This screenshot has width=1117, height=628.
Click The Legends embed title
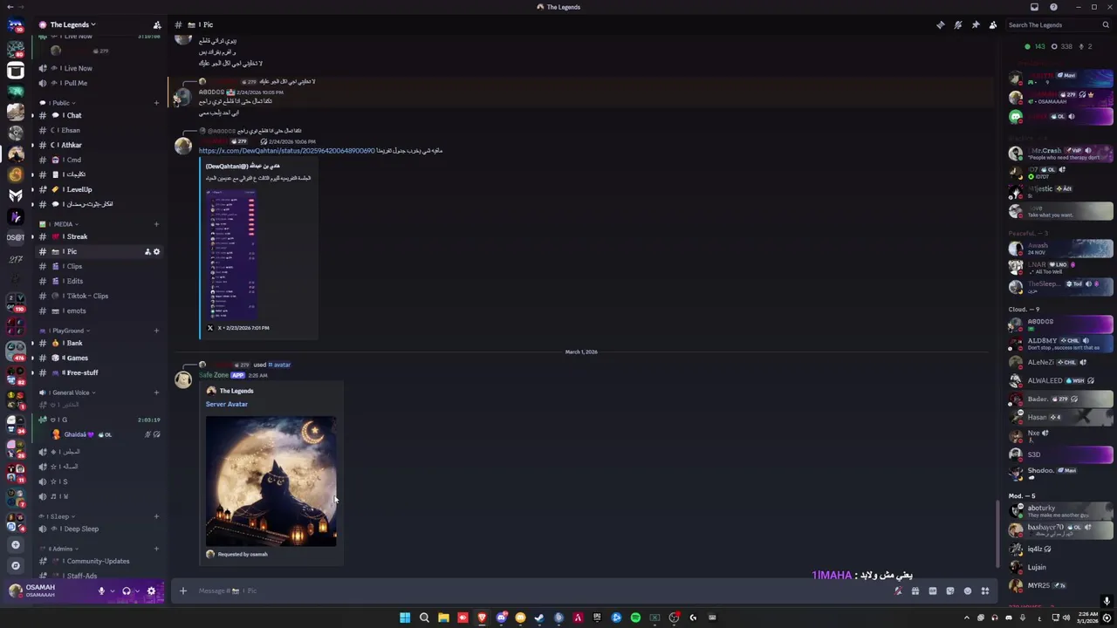236,391
